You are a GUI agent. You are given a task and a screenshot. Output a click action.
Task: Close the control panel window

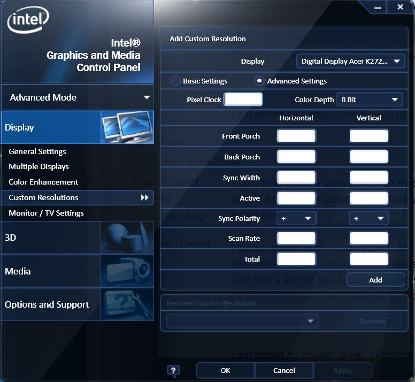point(401,7)
